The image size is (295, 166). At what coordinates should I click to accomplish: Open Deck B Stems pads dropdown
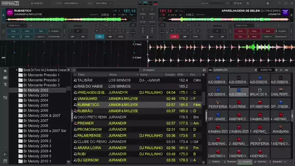pyautogui.click(x=244, y=25)
